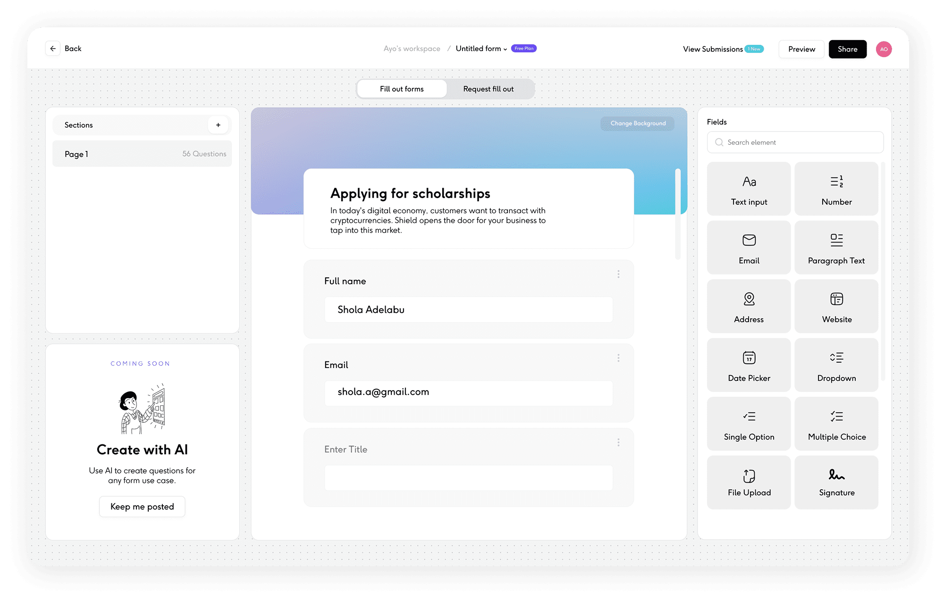Add the Number field element

pos(836,189)
